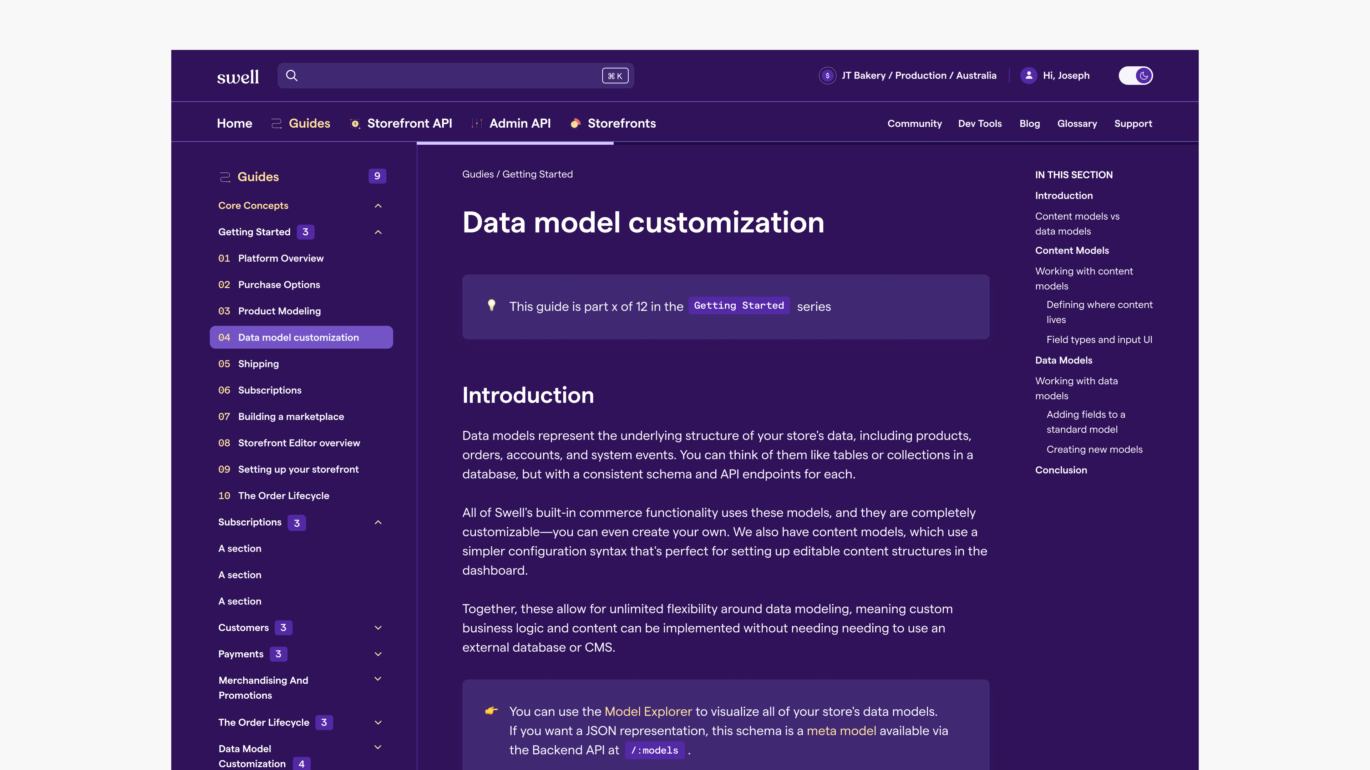
Task: Click the Guides count badge 9
Action: point(377,176)
